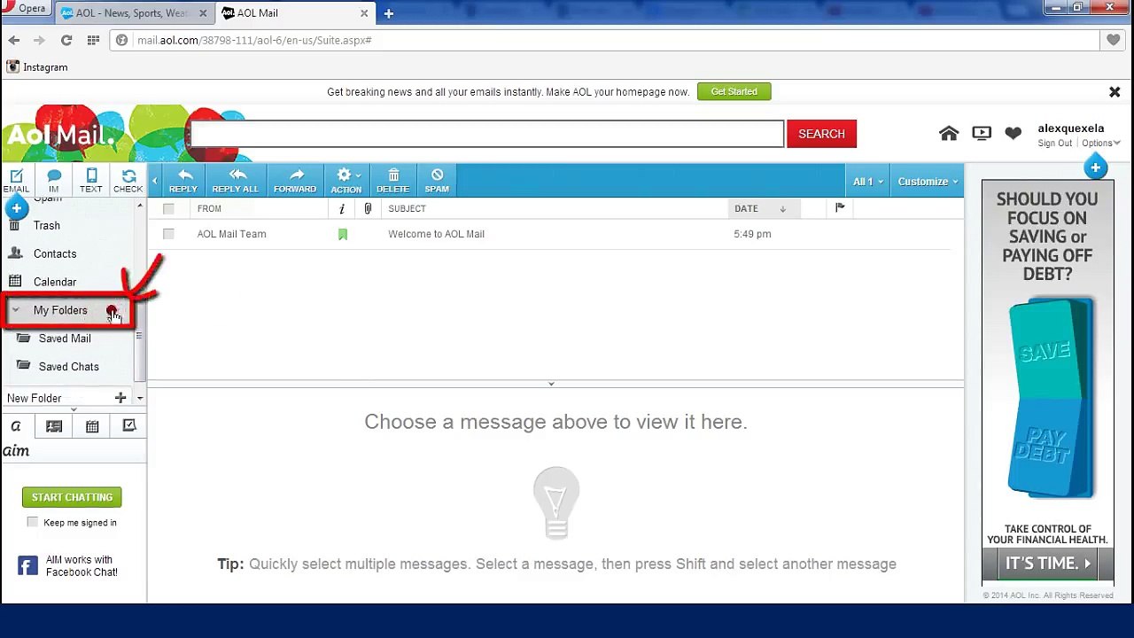Switch to the AOL News browser tab

pyautogui.click(x=133, y=13)
